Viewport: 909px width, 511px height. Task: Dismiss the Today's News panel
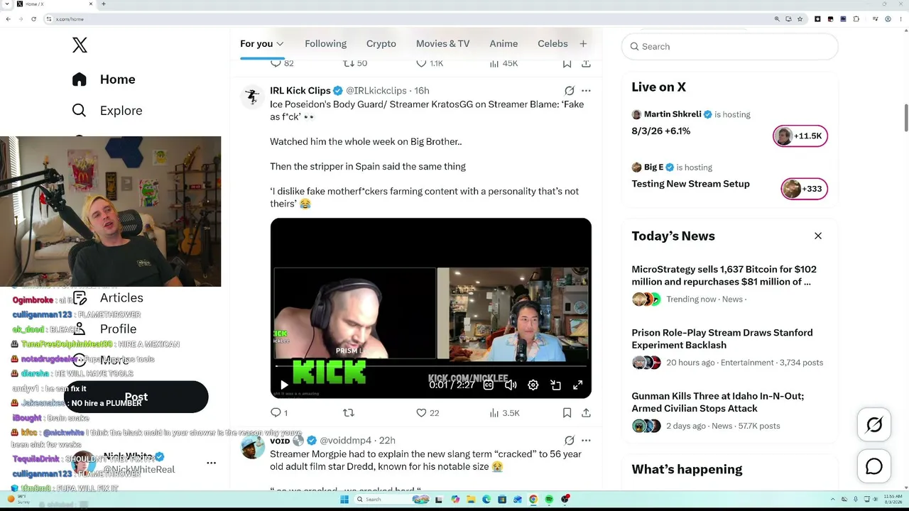pyautogui.click(x=818, y=236)
